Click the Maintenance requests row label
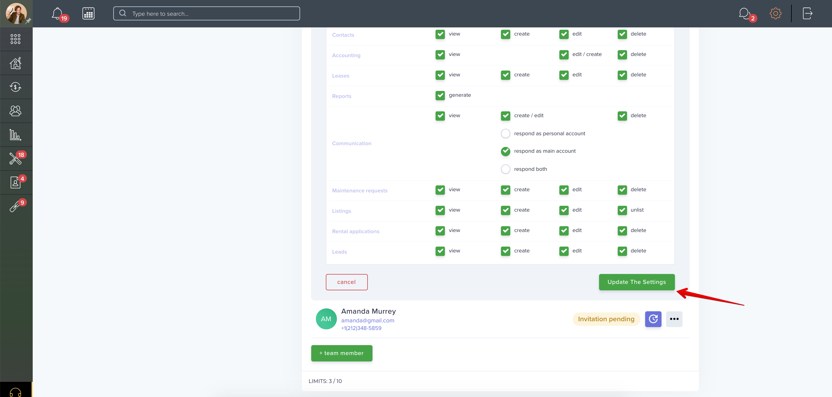Image resolution: width=832 pixels, height=397 pixels. pyautogui.click(x=359, y=191)
